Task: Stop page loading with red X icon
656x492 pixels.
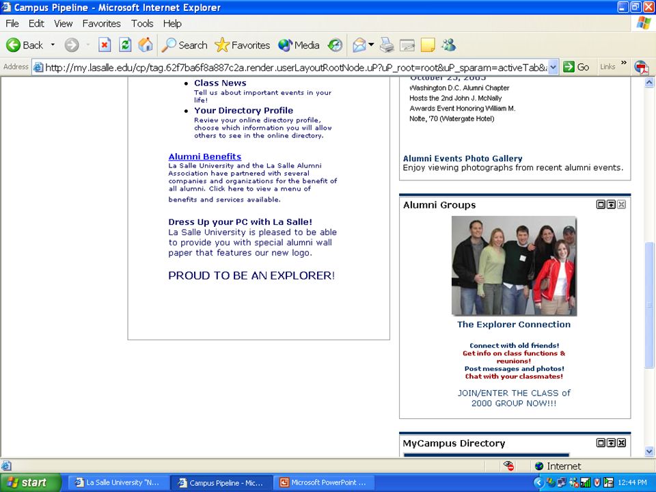Action: pos(105,45)
